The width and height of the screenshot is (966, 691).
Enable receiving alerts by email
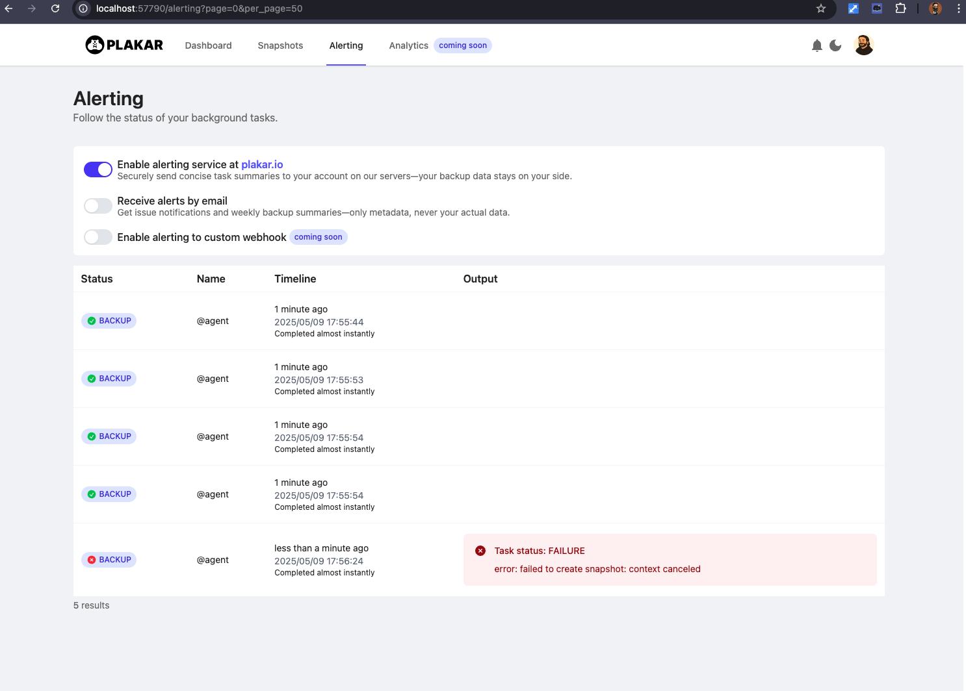98,206
